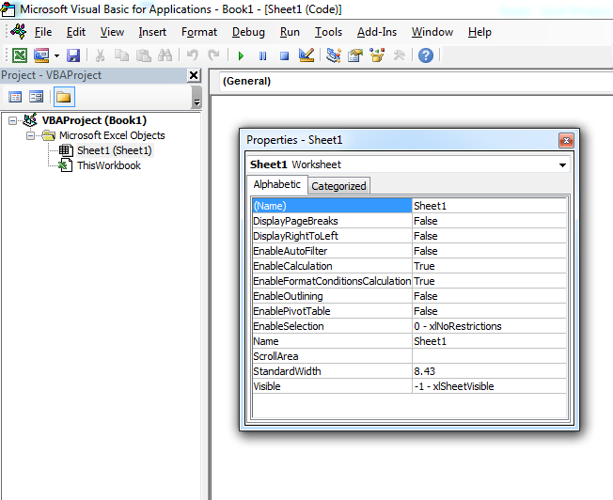Click DisplayPageBreaks value False

489,221
